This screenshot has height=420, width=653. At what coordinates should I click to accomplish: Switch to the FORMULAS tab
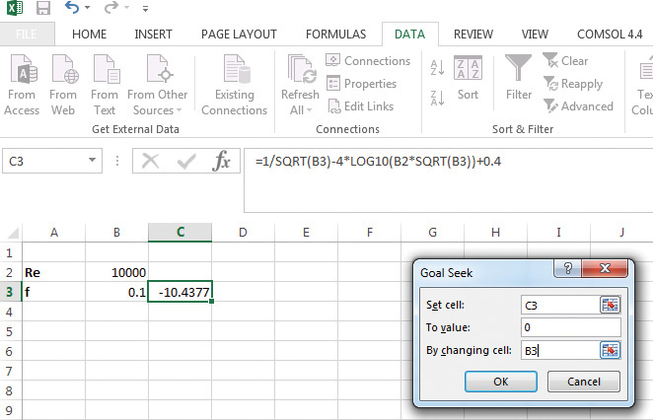click(334, 34)
